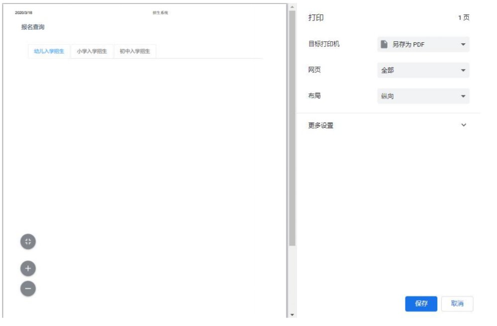Click the scrollbar down arrow in preview
Viewport: 497px width, 326px height.
point(292,314)
